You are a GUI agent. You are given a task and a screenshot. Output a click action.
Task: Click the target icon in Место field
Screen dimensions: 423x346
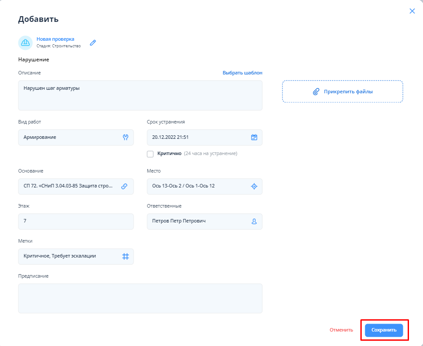point(254,186)
